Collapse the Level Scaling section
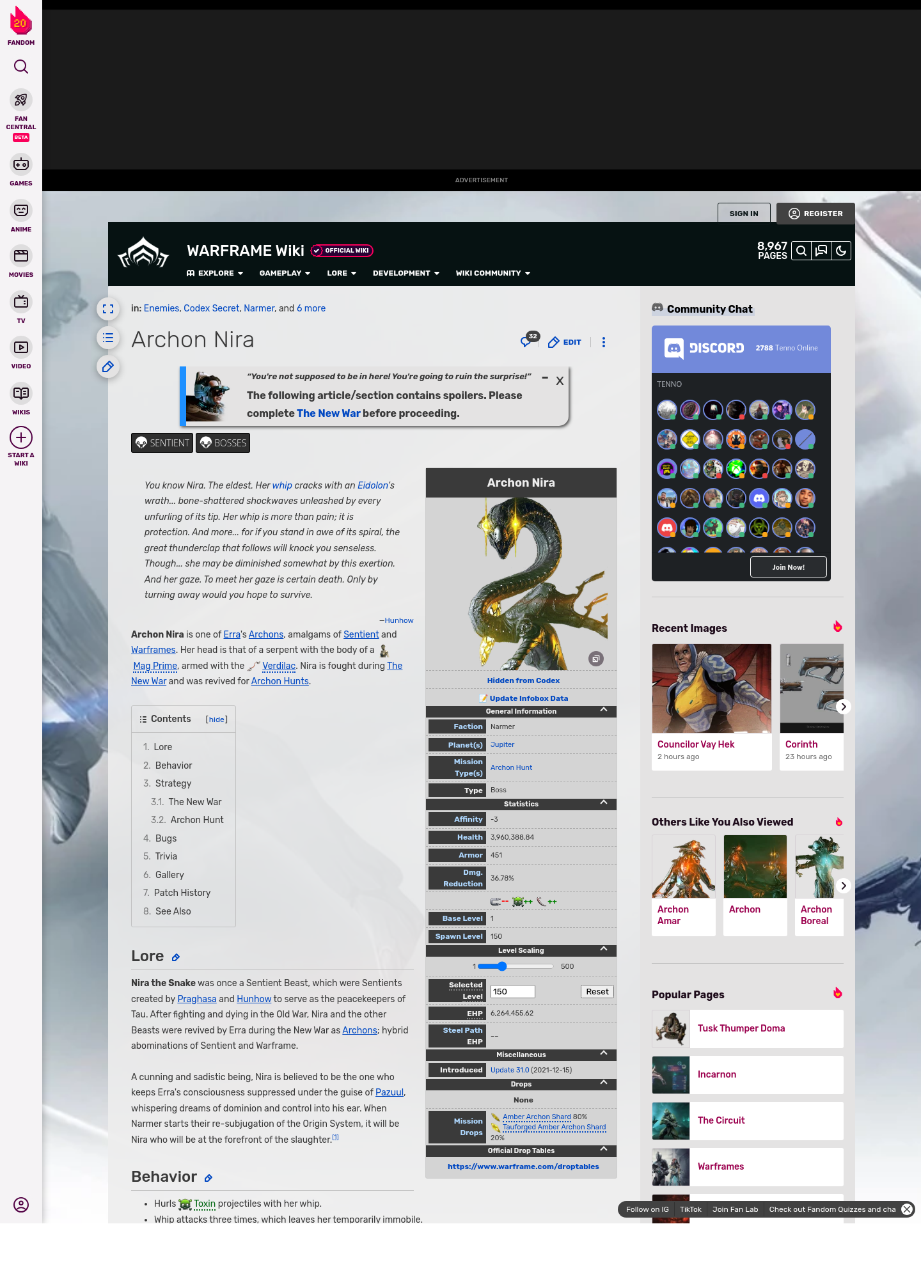This screenshot has width=921, height=1279. pos(604,949)
